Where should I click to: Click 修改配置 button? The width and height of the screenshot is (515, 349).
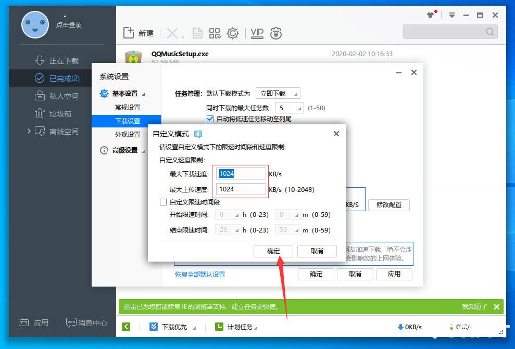[x=389, y=205]
